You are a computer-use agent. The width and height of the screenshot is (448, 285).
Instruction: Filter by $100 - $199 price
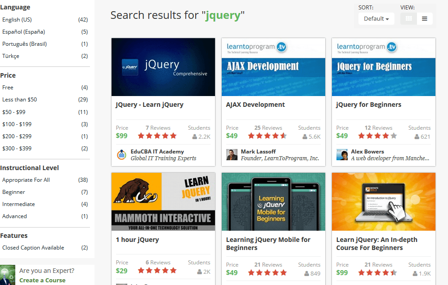tap(45, 124)
